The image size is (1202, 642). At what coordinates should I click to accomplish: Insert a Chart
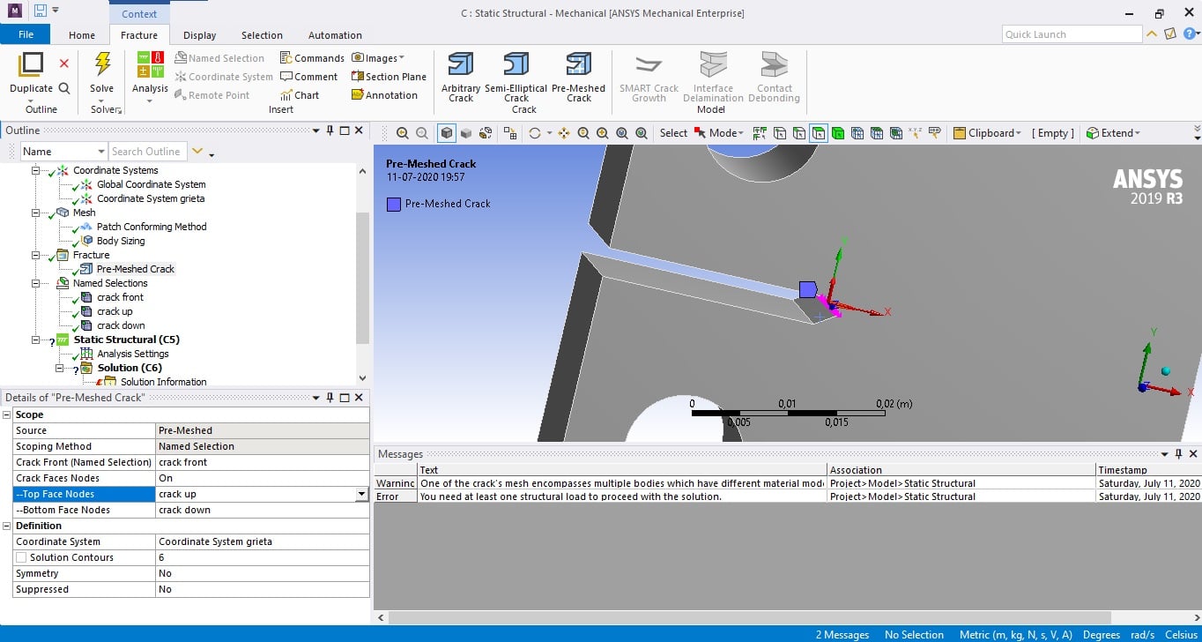[x=300, y=95]
